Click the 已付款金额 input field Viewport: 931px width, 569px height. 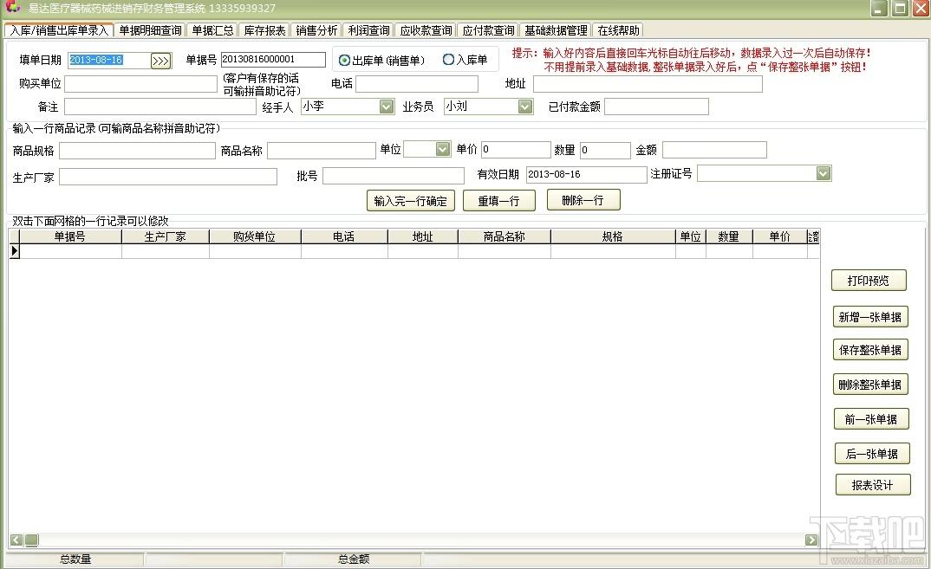[x=656, y=107]
